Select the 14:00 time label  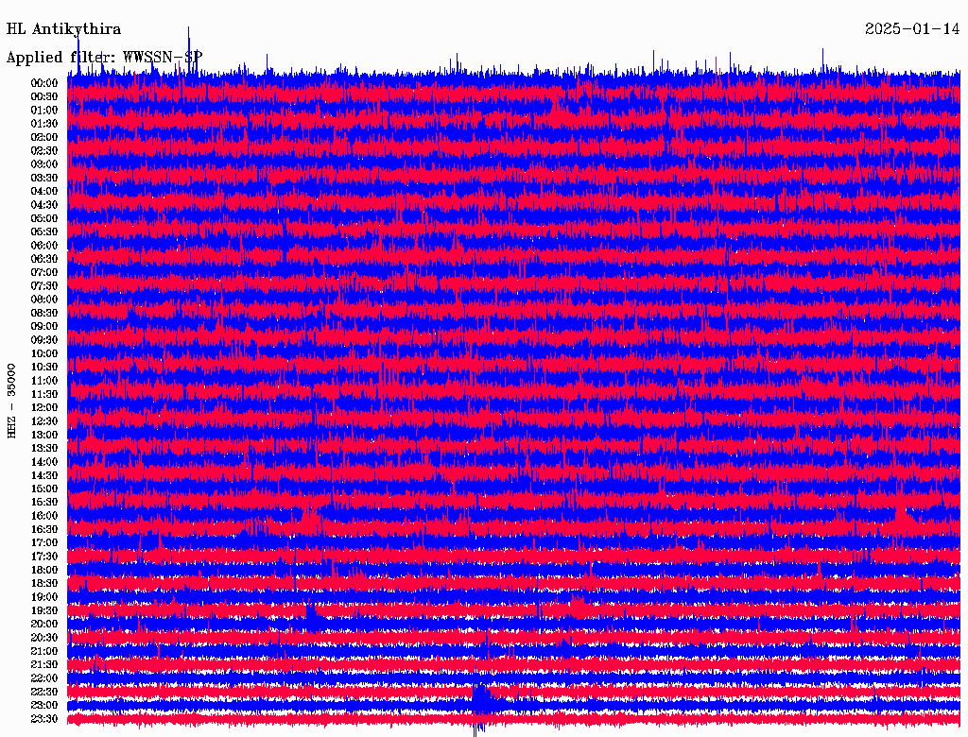tap(44, 462)
